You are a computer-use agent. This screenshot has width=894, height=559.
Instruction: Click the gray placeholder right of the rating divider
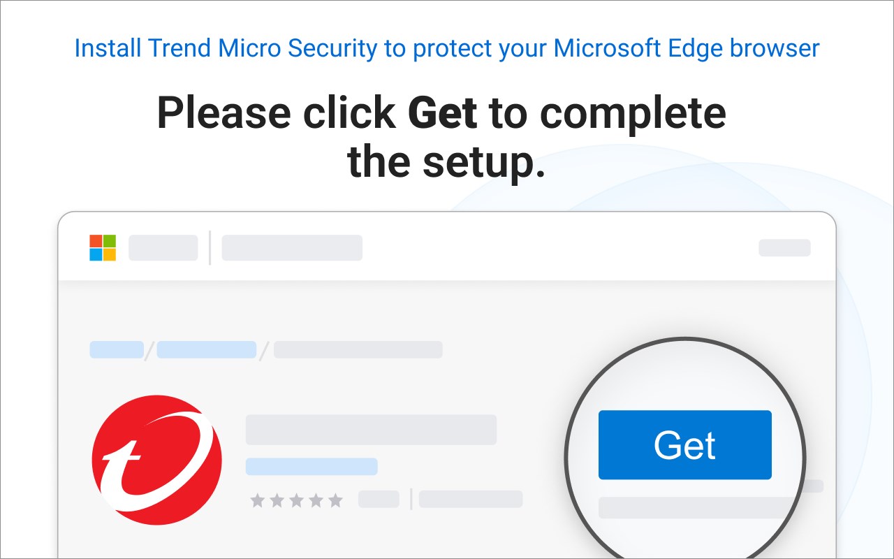[471, 499]
